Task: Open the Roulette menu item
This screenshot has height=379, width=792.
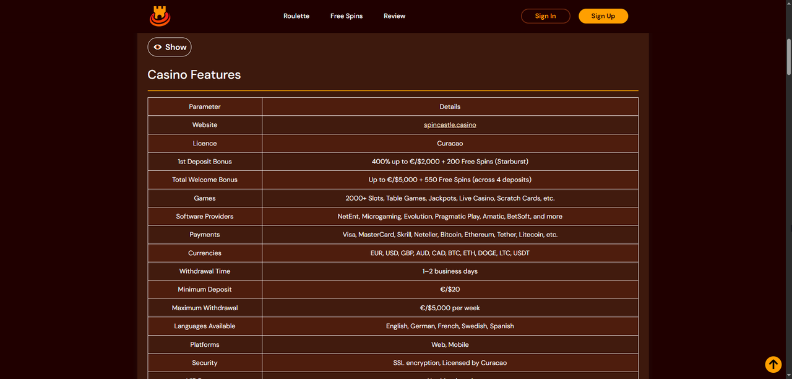Action: tap(296, 16)
